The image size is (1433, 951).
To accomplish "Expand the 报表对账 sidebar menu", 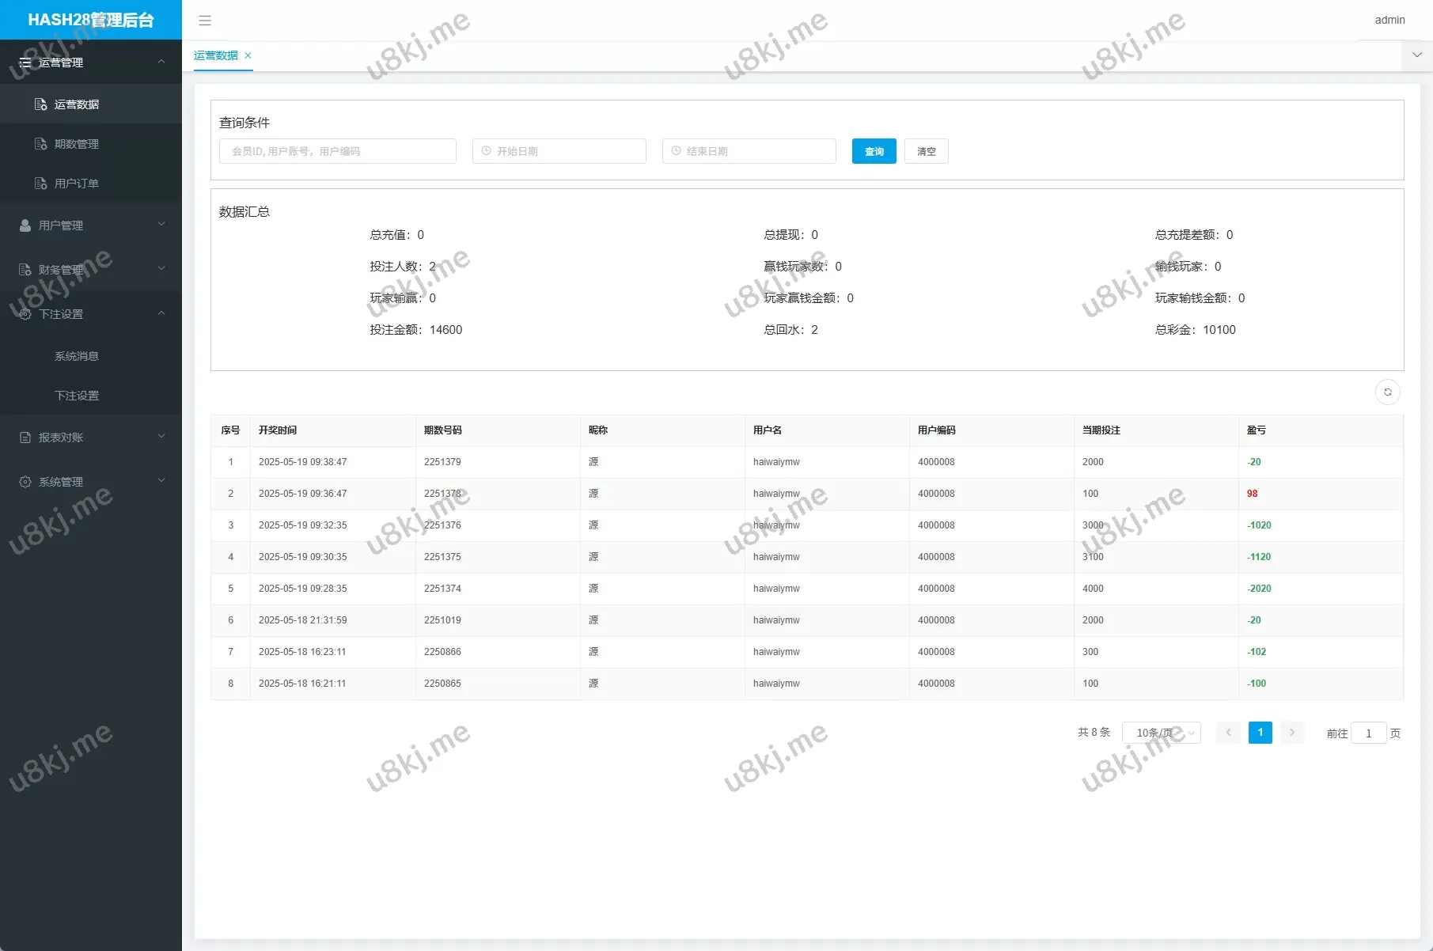I will click(91, 438).
